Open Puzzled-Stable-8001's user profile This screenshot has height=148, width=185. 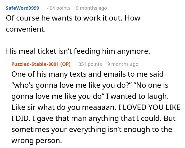click(35, 64)
